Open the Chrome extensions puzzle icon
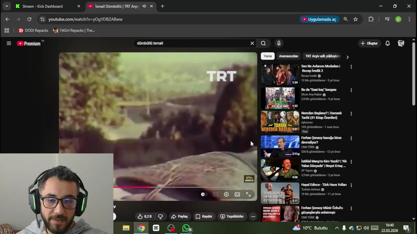The height and width of the screenshot is (234, 417). [371, 19]
